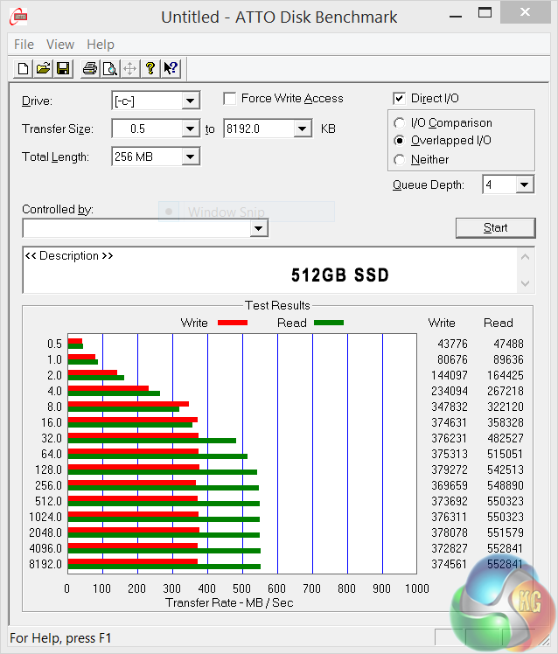Enable the Force Write Access checkbox
558x654 pixels.
pyautogui.click(x=230, y=99)
